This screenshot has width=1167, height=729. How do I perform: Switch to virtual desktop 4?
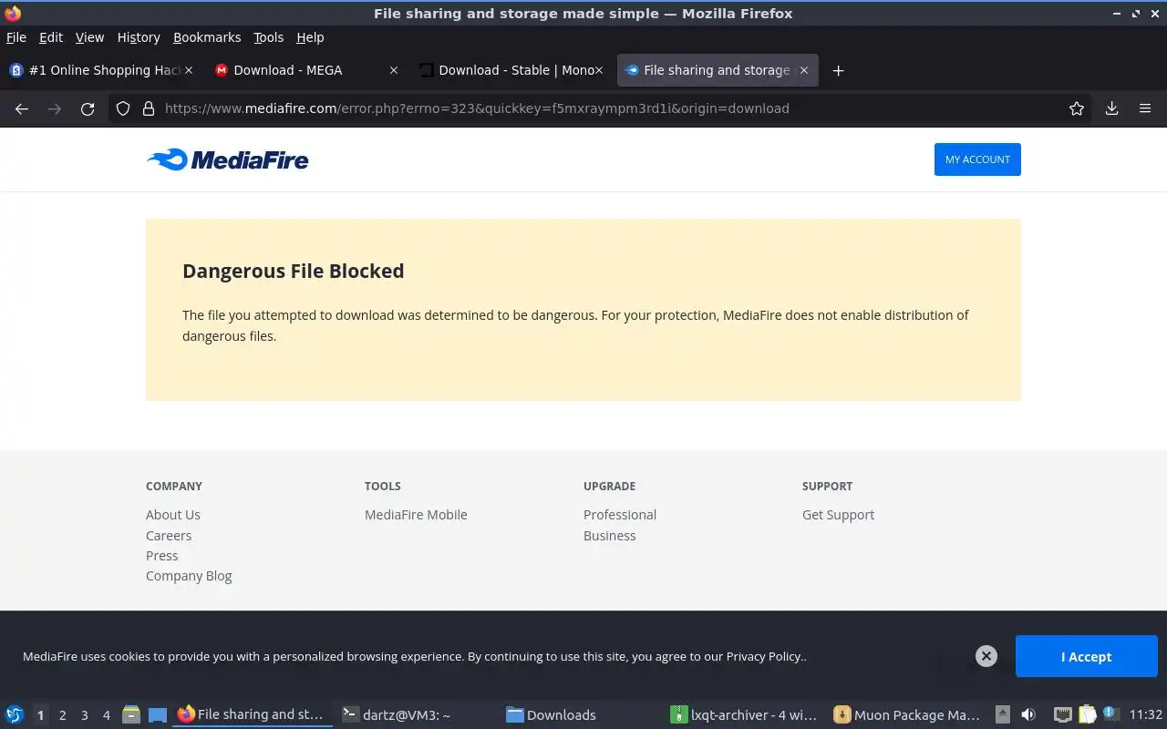(x=106, y=715)
